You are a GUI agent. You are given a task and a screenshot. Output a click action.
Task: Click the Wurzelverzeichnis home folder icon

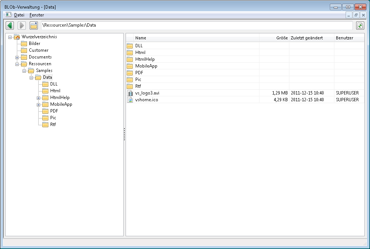(17, 37)
